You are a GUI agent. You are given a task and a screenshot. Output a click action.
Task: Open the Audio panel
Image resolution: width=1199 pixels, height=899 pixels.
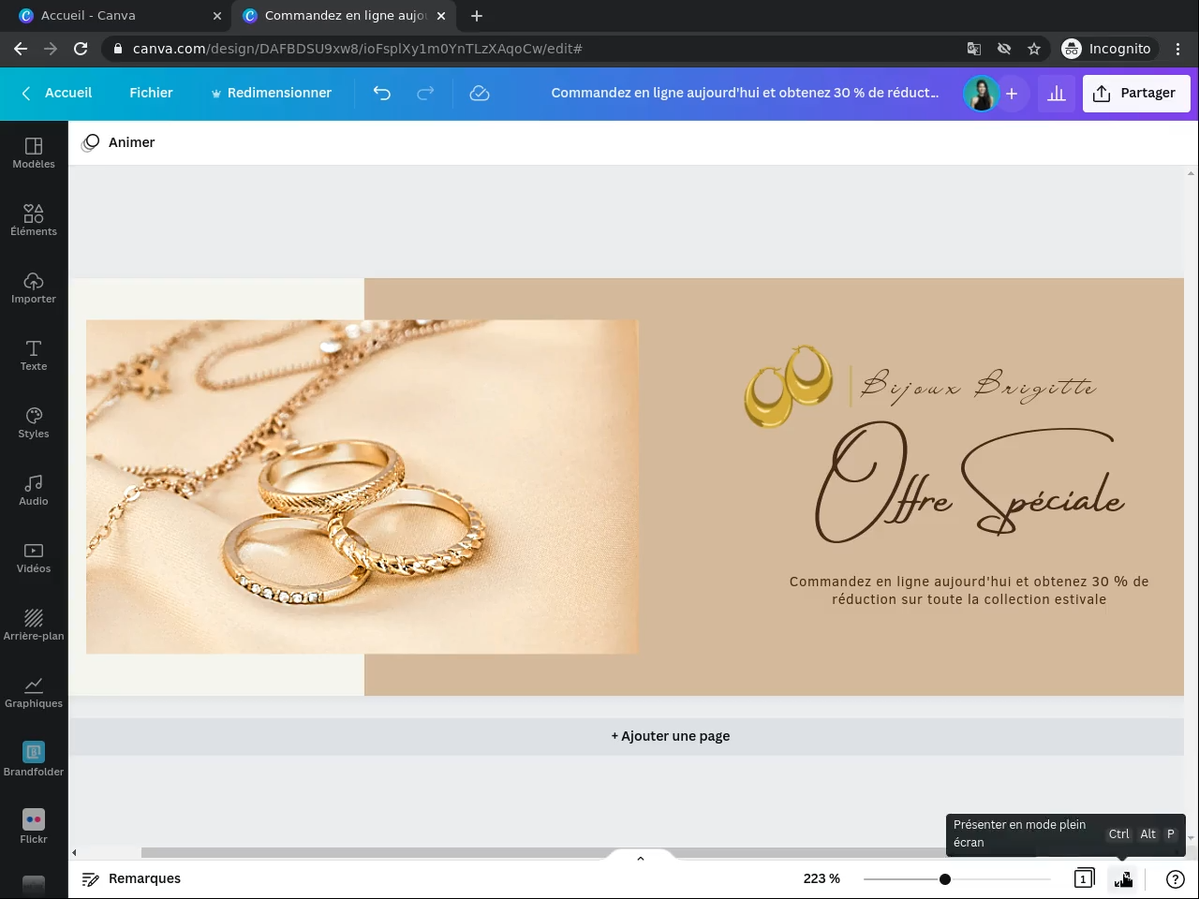[x=34, y=490]
